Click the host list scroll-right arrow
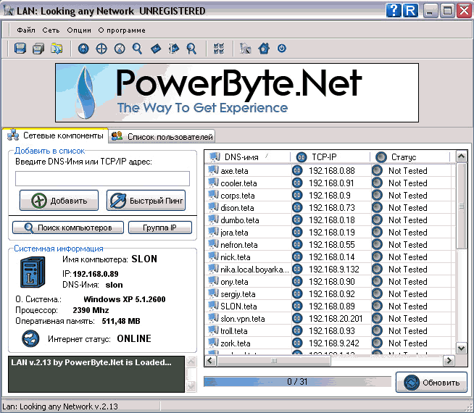 click(x=449, y=360)
